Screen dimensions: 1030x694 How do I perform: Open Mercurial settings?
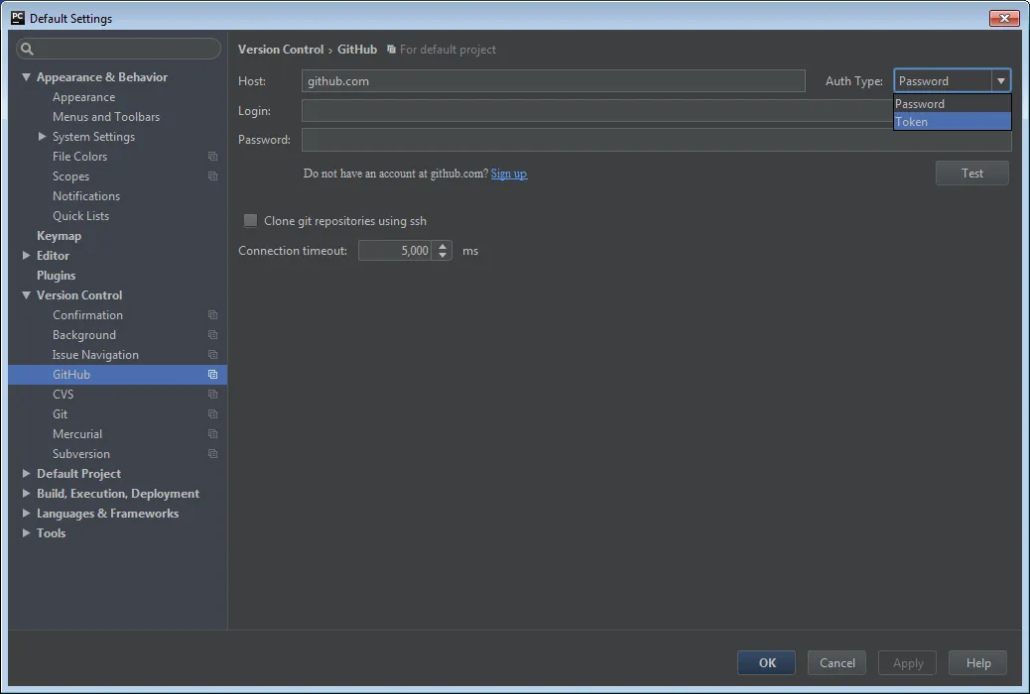(x=76, y=434)
